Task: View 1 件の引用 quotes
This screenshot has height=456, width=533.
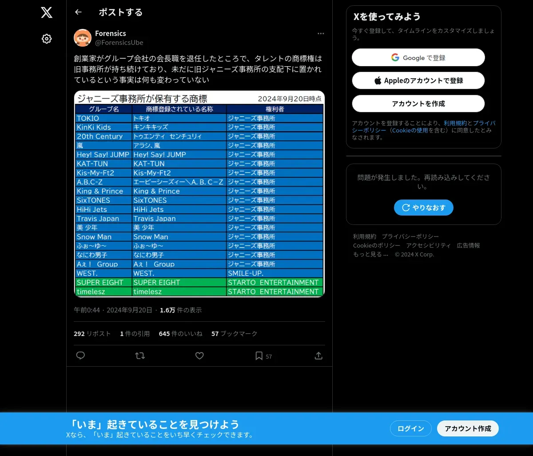Action: pos(135,334)
